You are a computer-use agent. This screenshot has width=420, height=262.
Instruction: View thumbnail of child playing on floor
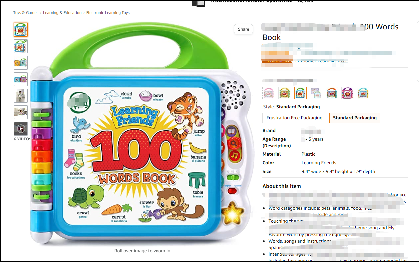pyautogui.click(x=21, y=112)
